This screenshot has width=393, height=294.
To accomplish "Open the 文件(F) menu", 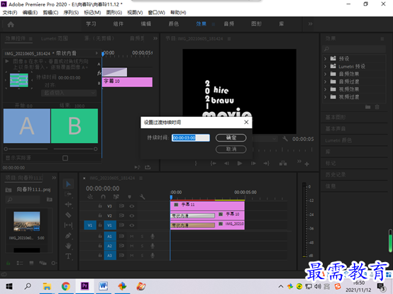I will pos(10,13).
